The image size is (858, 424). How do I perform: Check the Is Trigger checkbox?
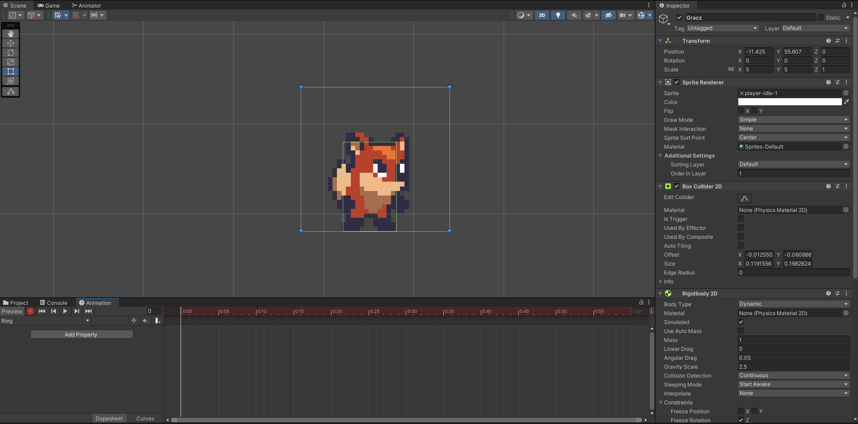[741, 219]
